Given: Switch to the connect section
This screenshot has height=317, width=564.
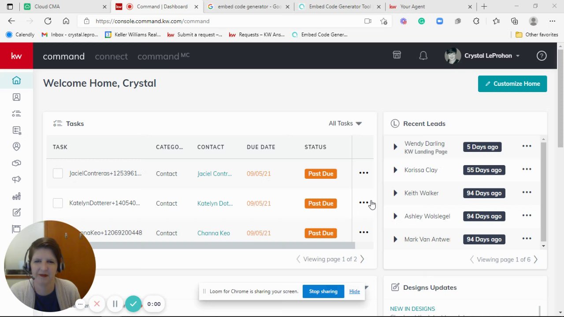Looking at the screenshot, I should [111, 56].
